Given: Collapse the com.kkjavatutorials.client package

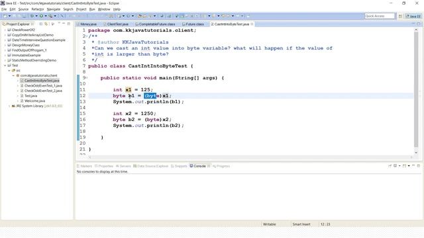Looking at the screenshot, I should (13, 75).
